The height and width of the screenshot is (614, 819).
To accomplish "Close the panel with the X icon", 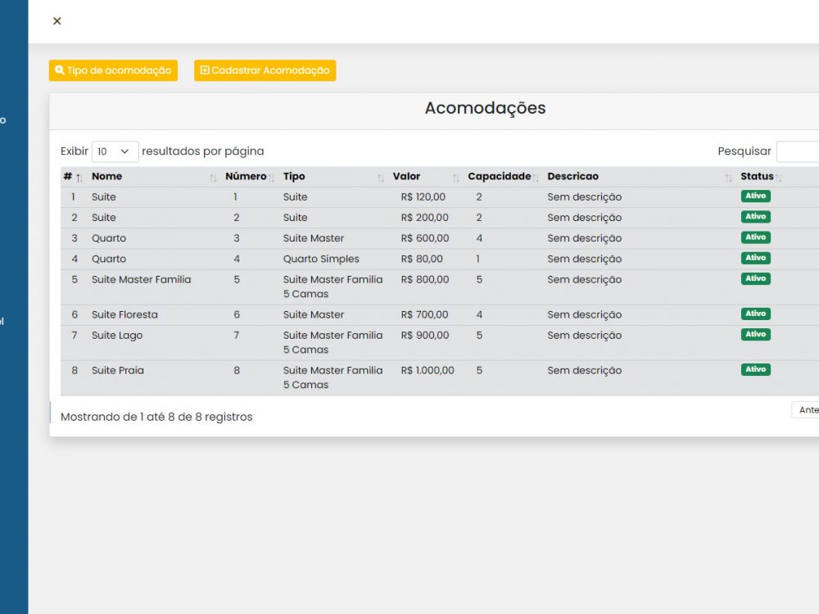I will pos(57,21).
